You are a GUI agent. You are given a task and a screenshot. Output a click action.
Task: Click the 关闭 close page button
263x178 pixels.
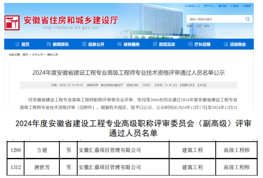[x=202, y=85]
